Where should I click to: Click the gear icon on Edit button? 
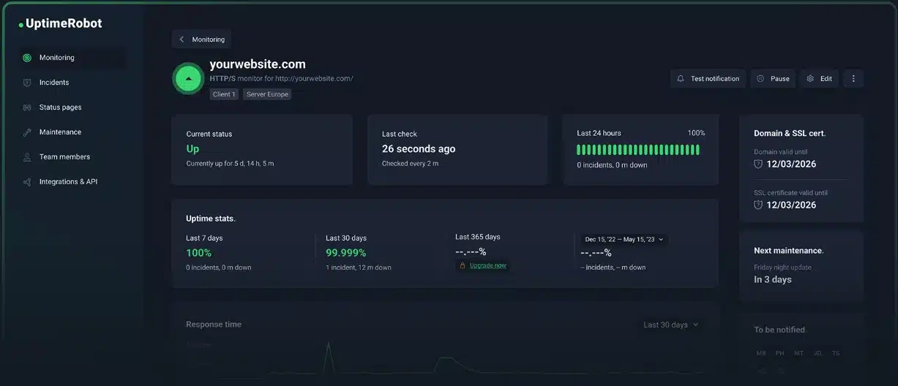(x=810, y=78)
